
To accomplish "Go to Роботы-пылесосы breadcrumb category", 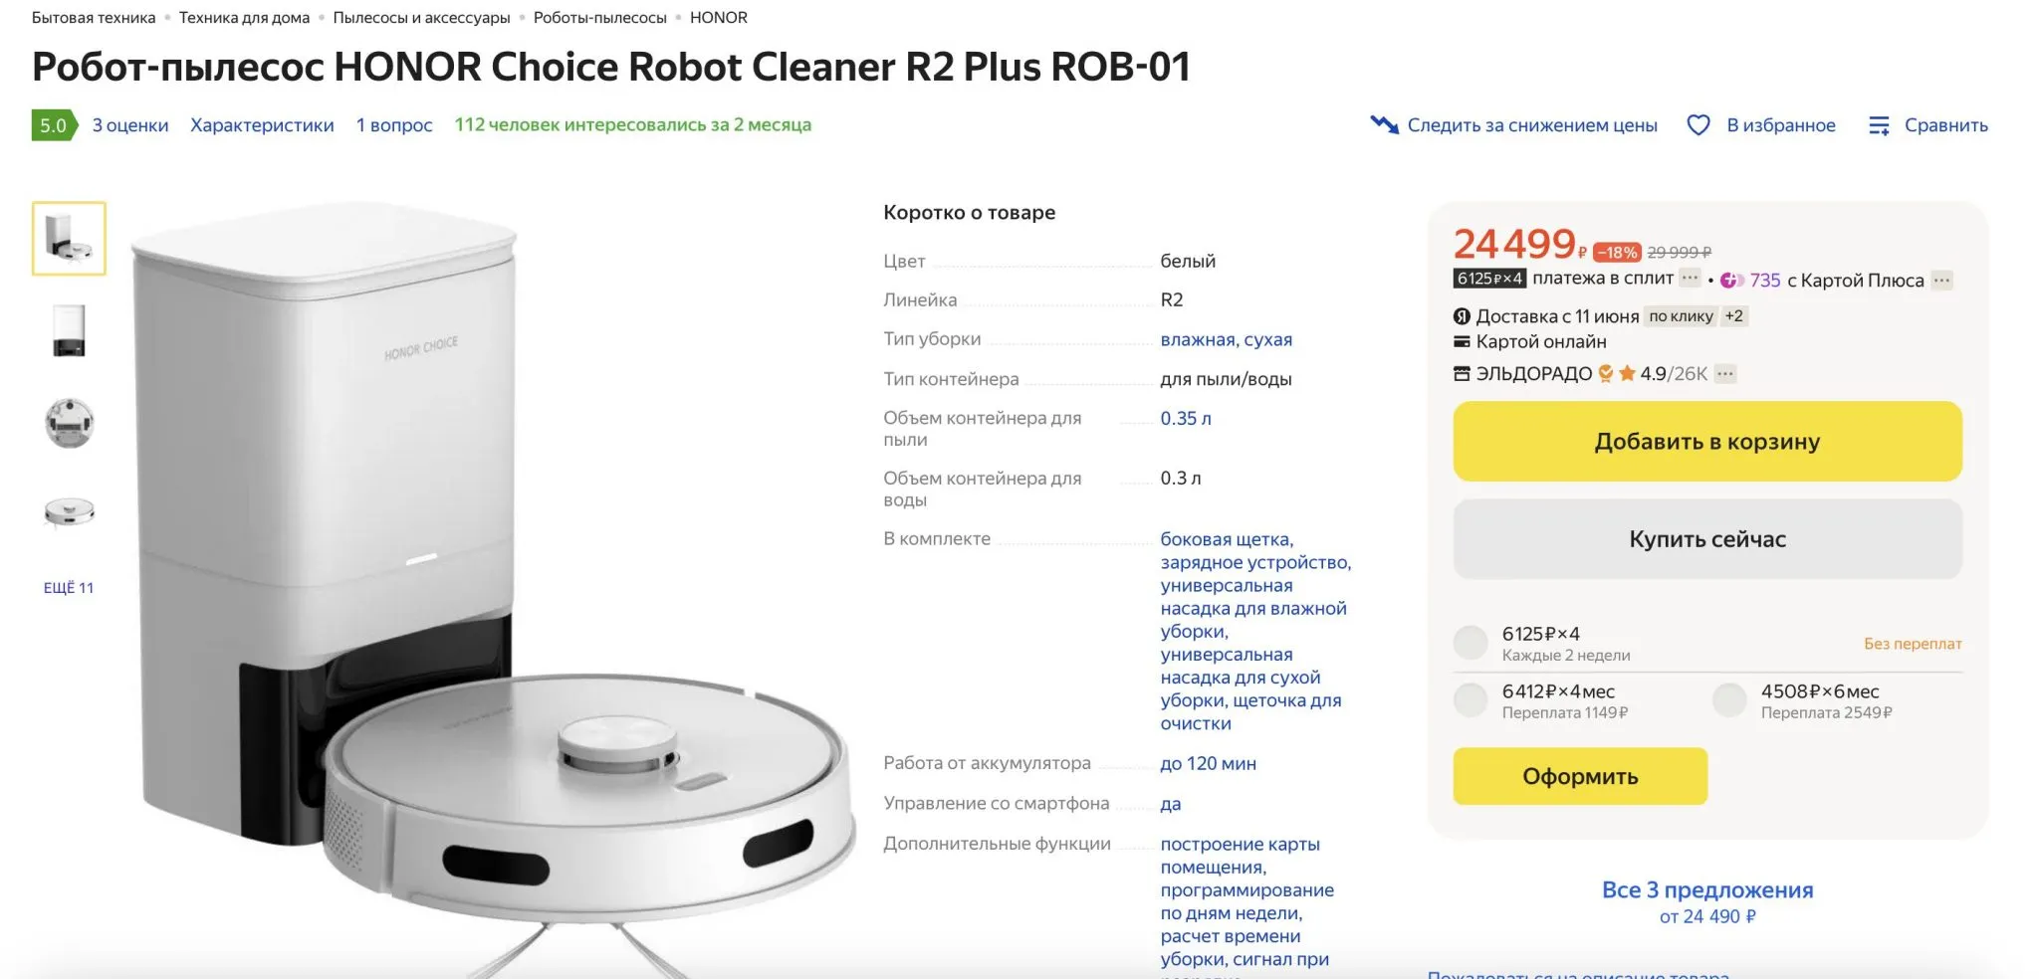I will (x=599, y=18).
